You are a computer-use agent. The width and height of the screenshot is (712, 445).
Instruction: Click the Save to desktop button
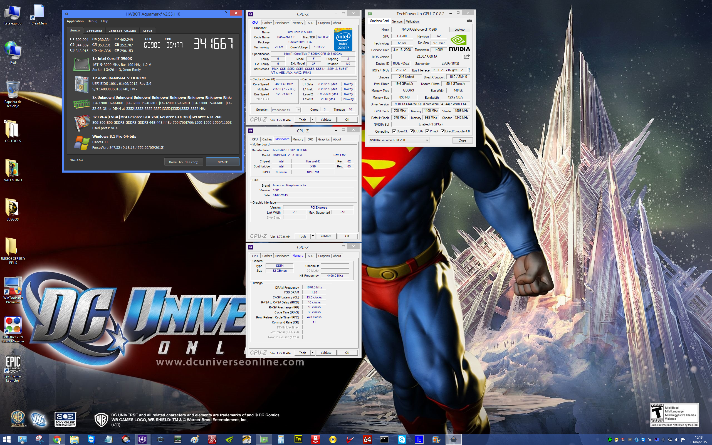(x=184, y=162)
